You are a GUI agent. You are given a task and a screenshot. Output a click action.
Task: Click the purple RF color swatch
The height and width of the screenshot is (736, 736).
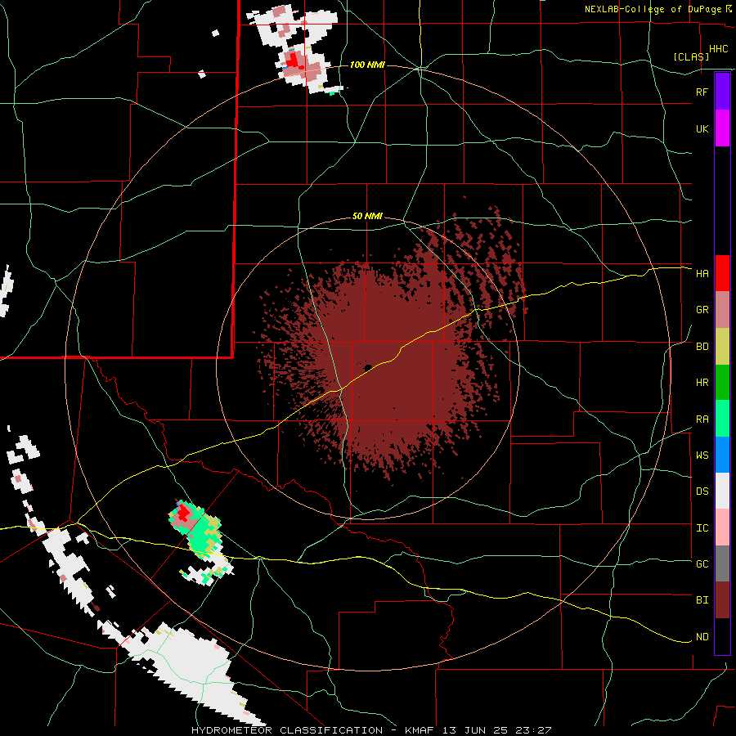point(722,92)
